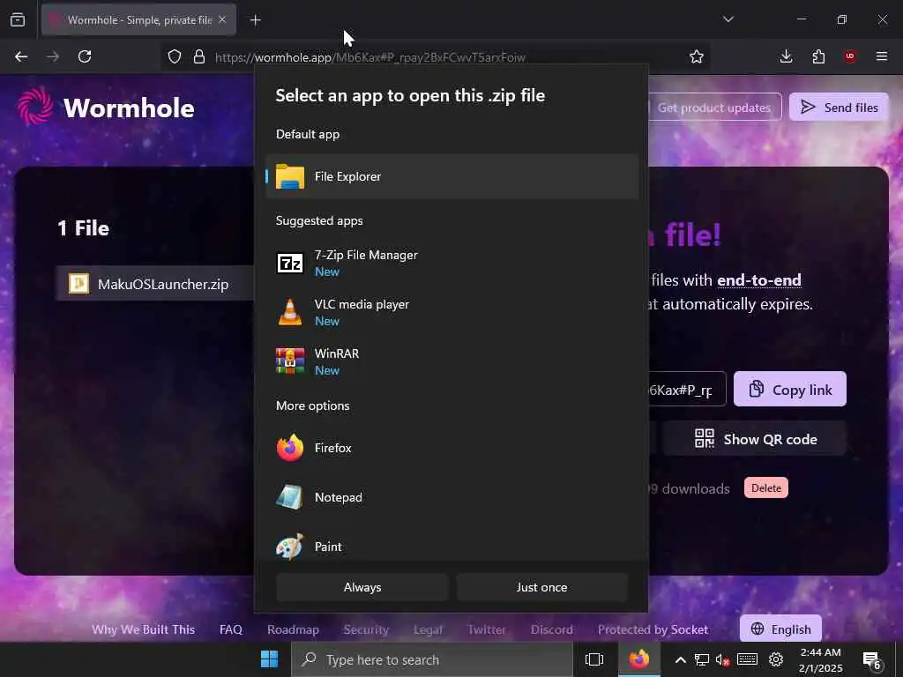Open the end-to-end encryption link
This screenshot has width=903, height=677.
click(759, 280)
